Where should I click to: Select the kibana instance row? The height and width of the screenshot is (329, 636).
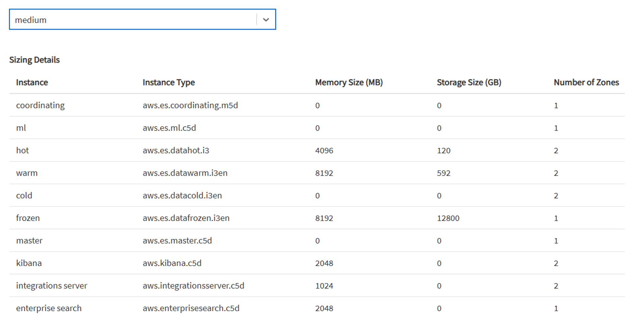(x=29, y=263)
